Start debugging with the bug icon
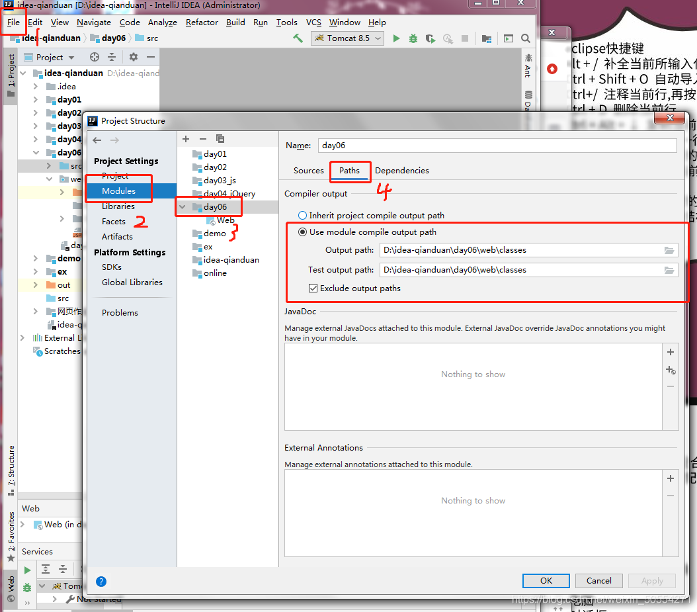Screen dimensions: 697x612 (x=413, y=38)
